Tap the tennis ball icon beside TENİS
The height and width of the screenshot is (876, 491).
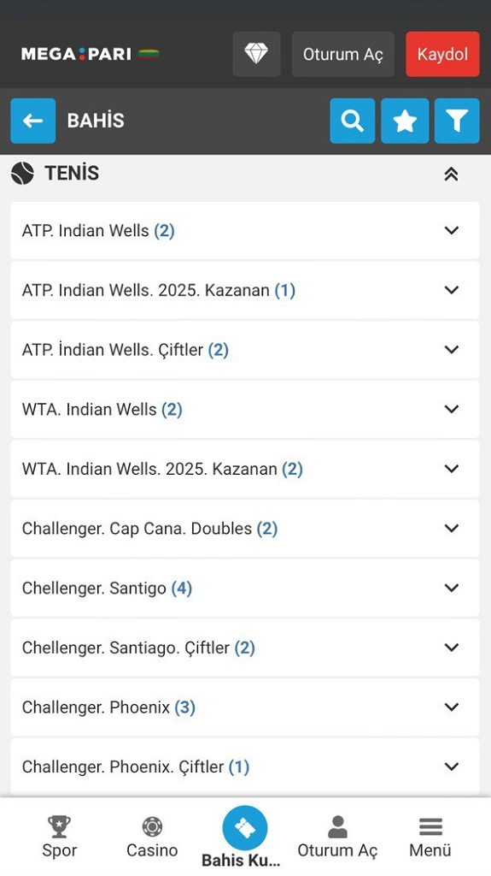(22, 174)
